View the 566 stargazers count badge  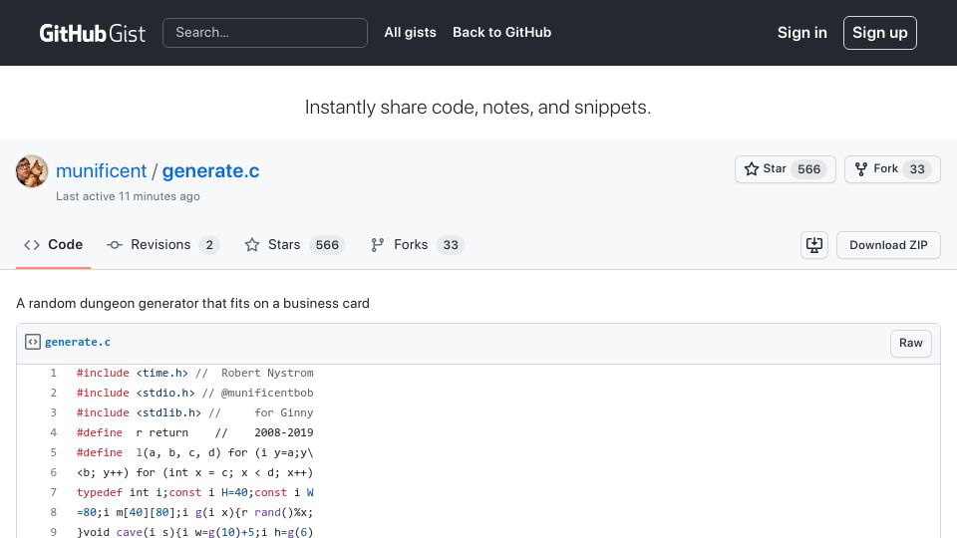point(808,169)
